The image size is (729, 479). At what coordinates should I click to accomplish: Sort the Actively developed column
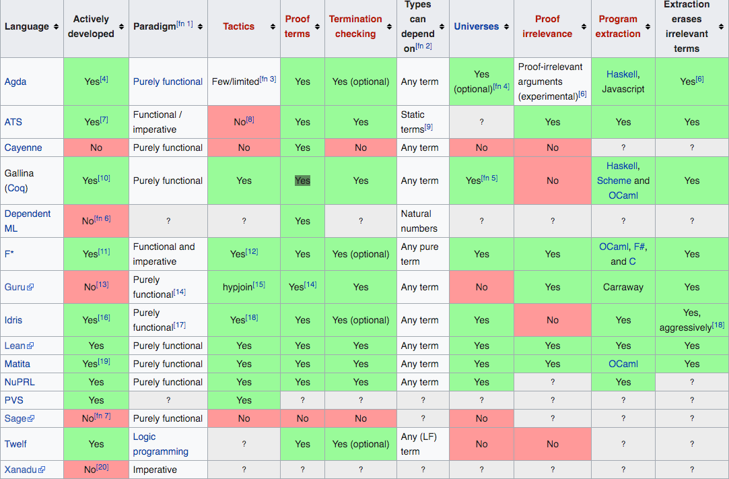(x=120, y=28)
